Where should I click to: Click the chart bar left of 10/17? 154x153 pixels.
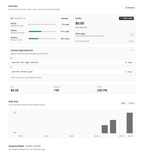113,127
